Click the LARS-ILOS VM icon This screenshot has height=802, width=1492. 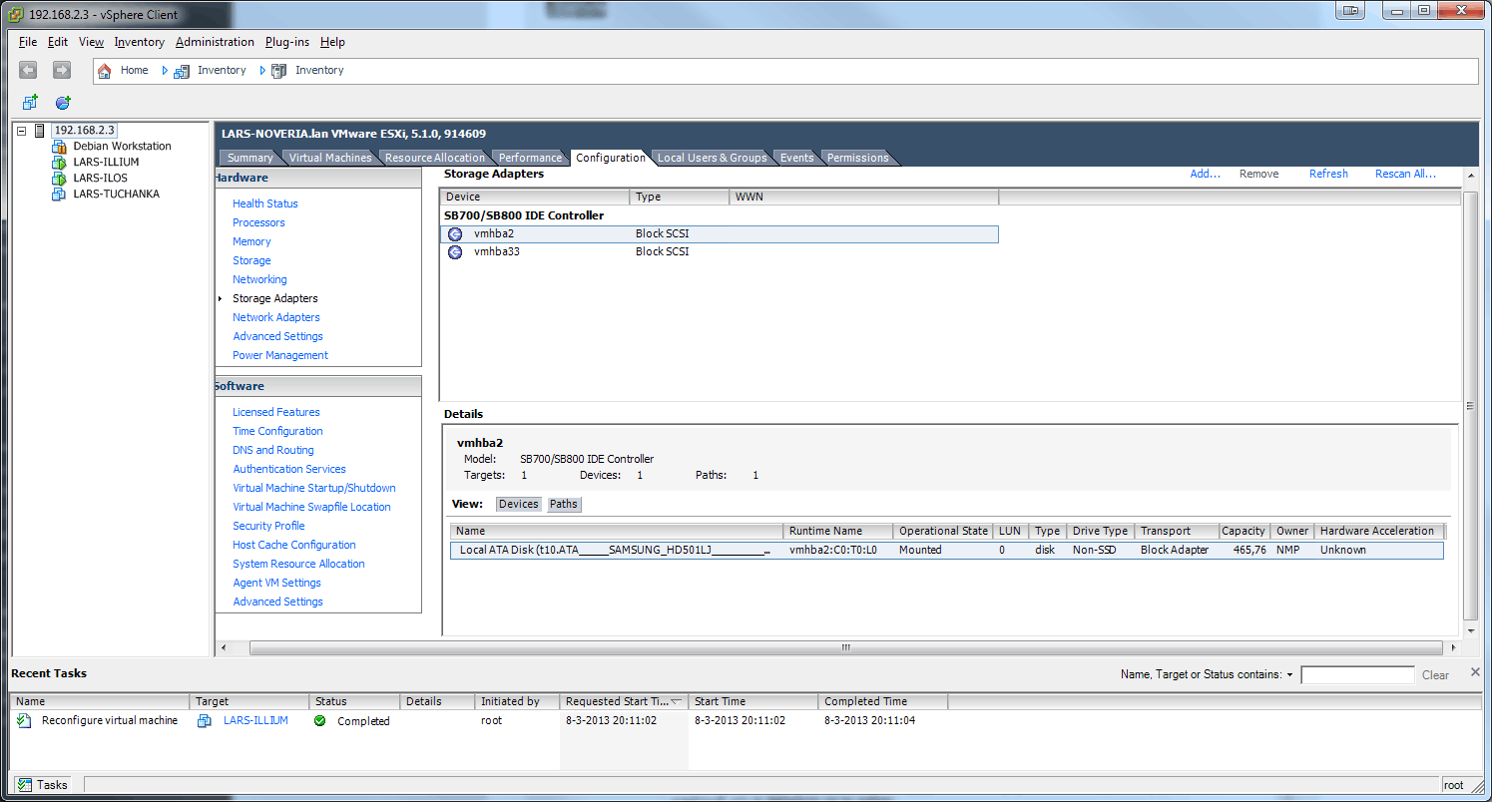pos(58,179)
